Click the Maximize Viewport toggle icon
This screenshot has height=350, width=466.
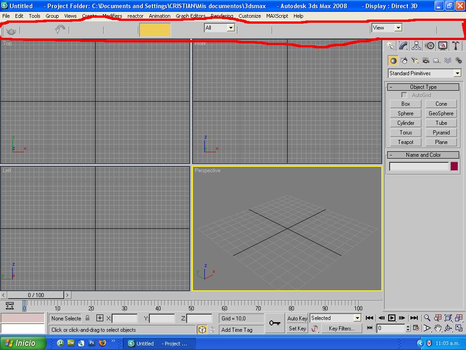coord(459,328)
